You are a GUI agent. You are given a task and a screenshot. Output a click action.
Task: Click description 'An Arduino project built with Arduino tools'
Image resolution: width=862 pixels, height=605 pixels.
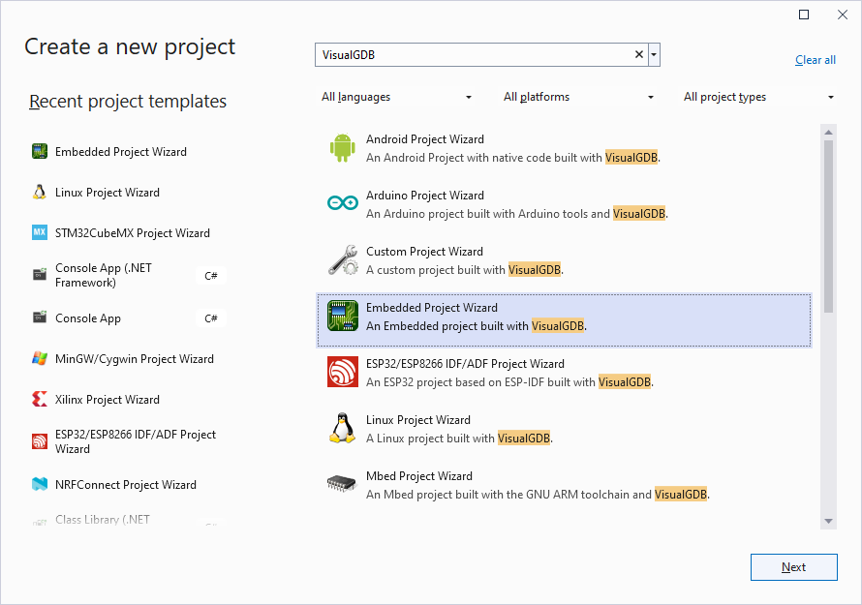click(517, 214)
